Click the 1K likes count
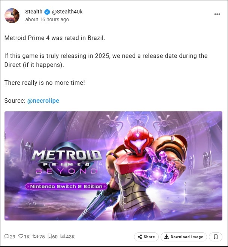Viewport: 228px width, 247px height. (27, 237)
